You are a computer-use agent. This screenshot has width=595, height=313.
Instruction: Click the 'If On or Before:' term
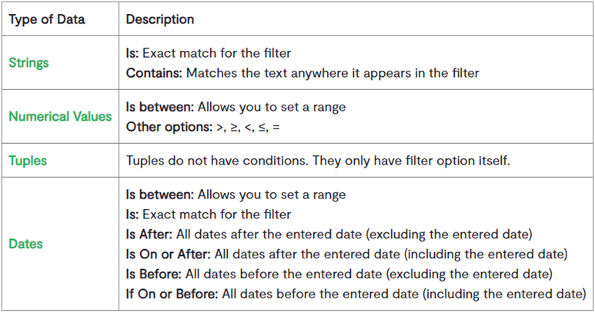[x=172, y=294]
